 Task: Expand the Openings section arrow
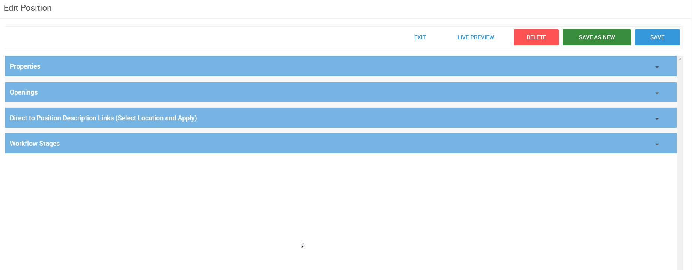pos(657,93)
